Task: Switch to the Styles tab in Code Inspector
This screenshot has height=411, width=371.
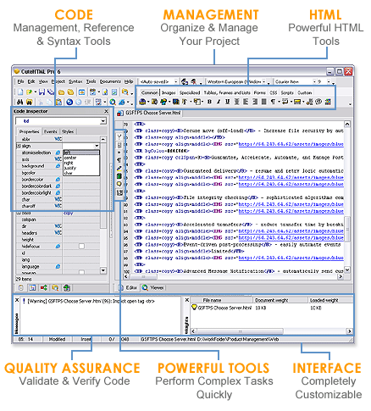Action: pos(68,131)
